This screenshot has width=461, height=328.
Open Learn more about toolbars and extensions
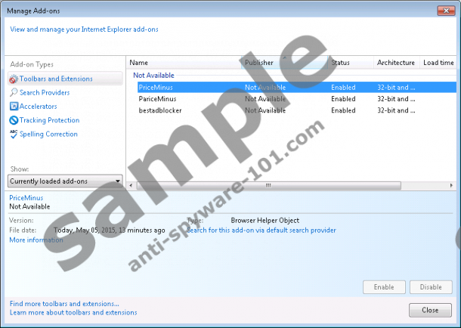(73, 312)
